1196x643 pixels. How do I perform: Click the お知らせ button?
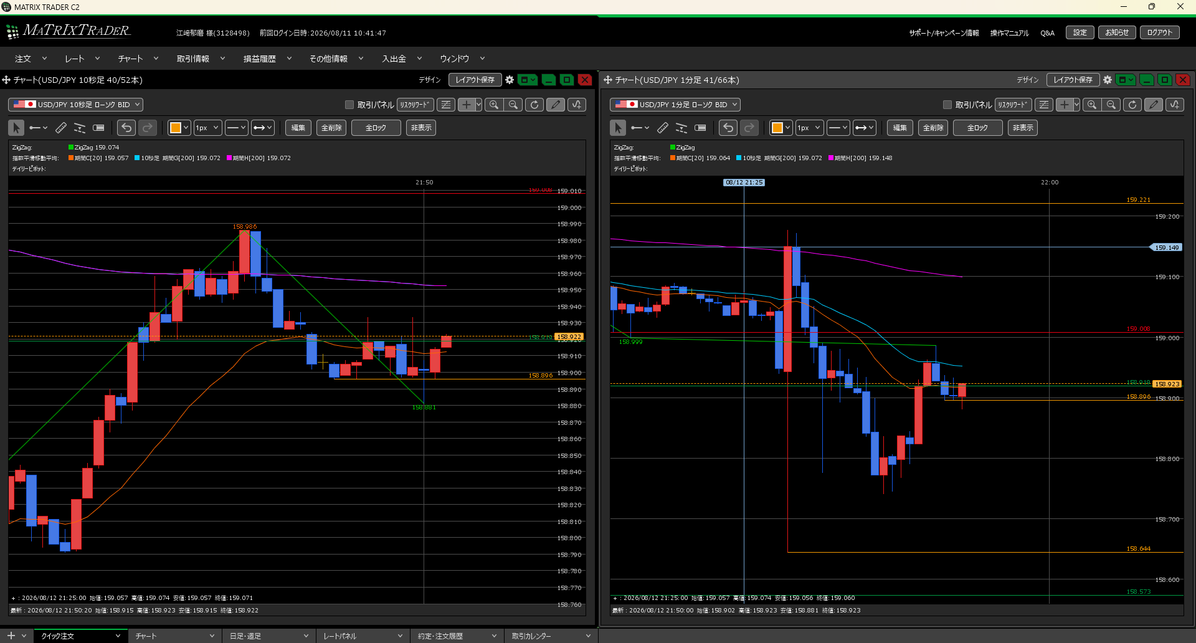pos(1117,32)
